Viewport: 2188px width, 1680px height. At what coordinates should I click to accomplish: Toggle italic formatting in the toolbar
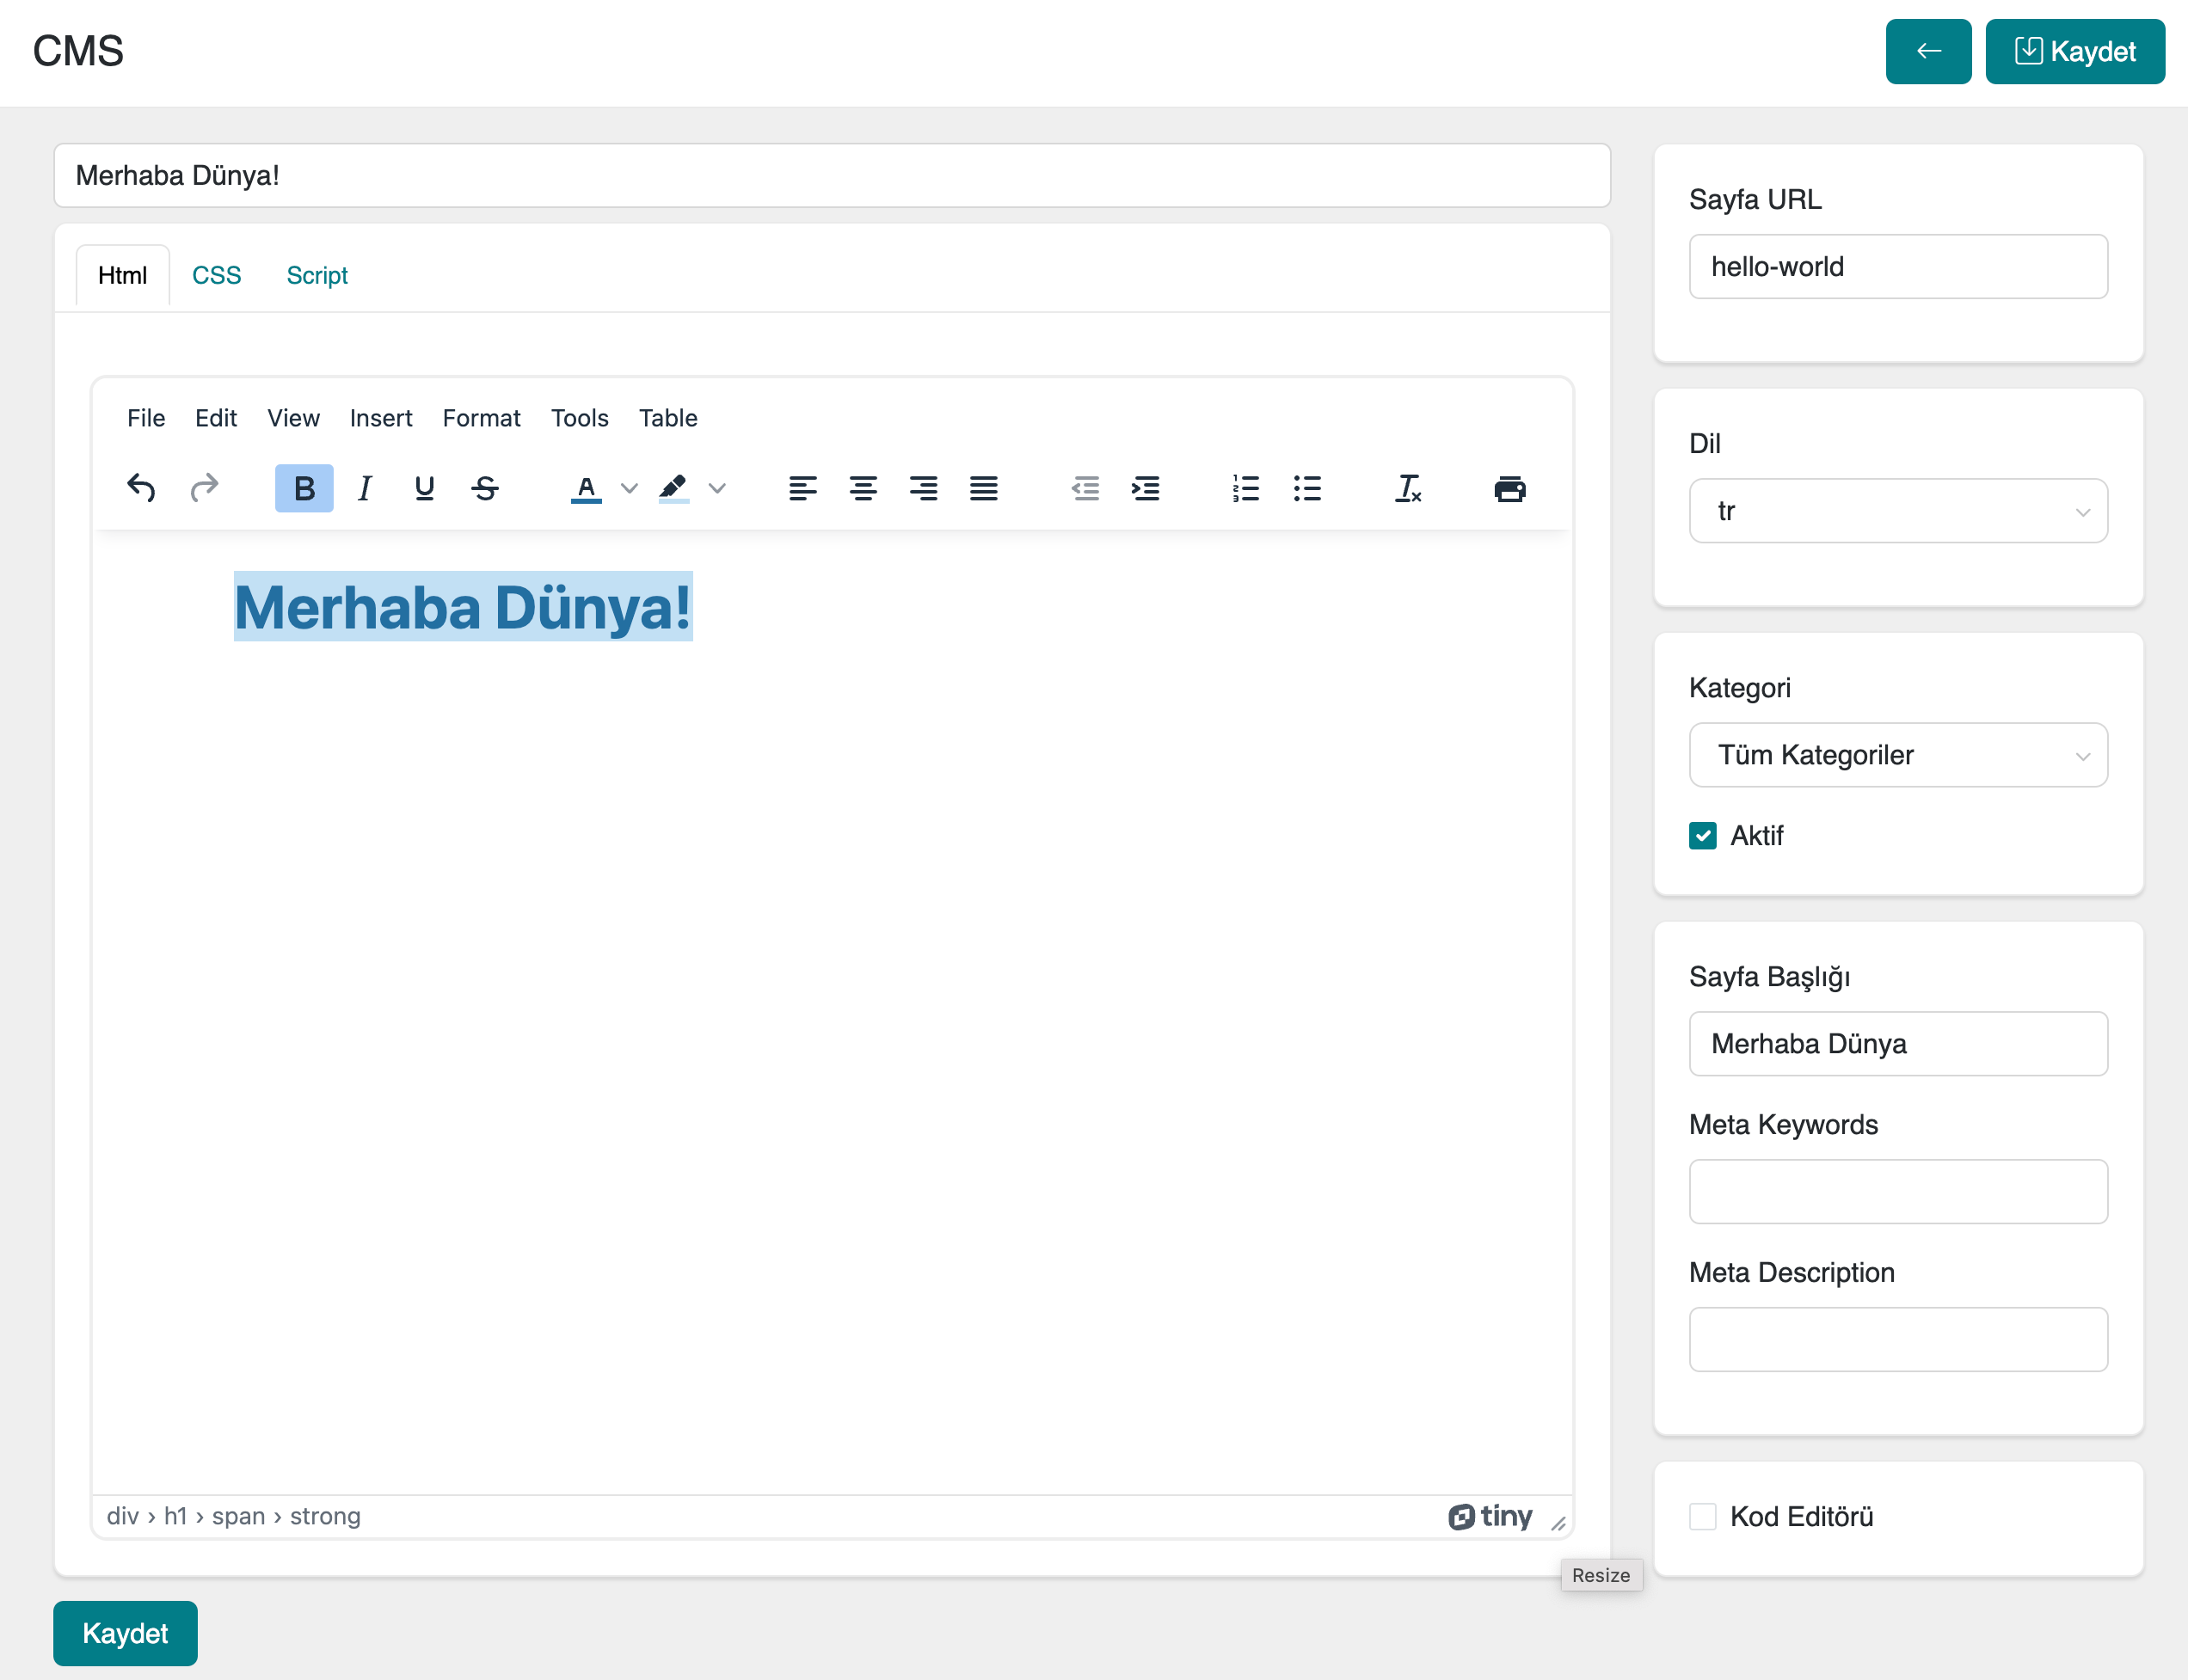[364, 488]
